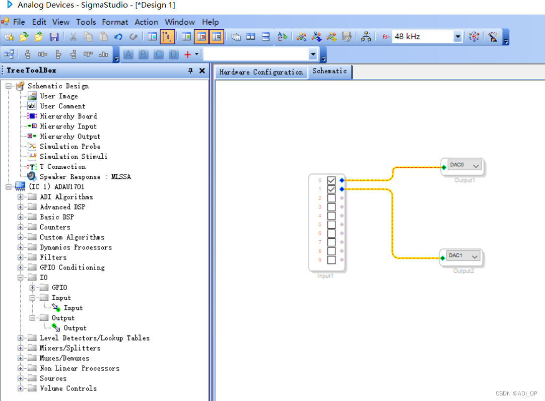Undo the last action
This screenshot has height=401, width=545.
[118, 36]
